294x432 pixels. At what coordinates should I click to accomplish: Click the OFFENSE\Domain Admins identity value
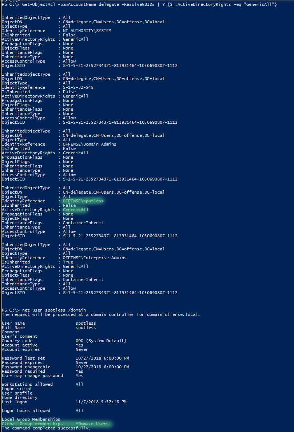point(90,144)
